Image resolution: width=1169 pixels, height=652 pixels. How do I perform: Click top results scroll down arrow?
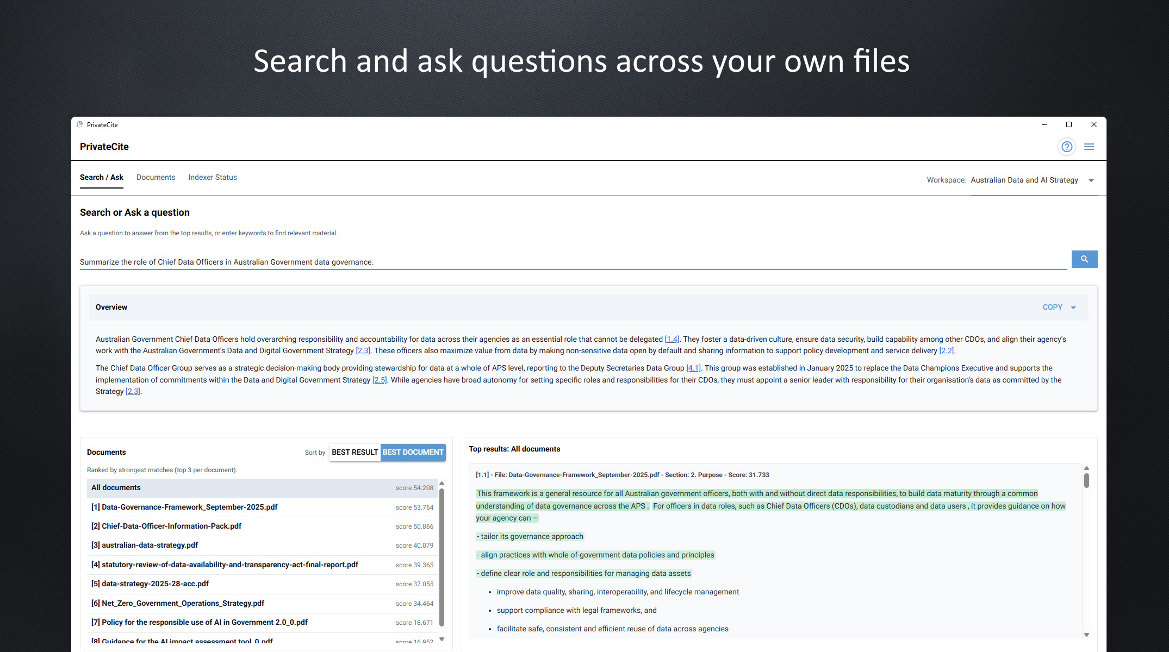tap(1086, 635)
